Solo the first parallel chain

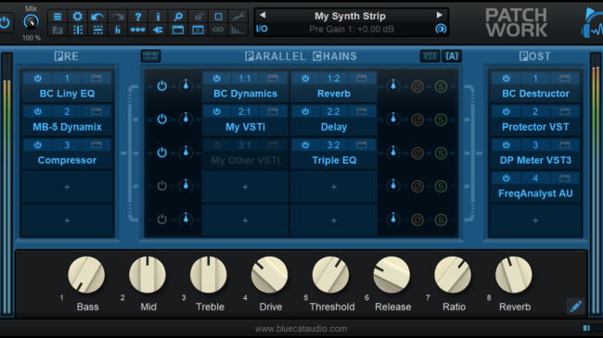(x=441, y=86)
